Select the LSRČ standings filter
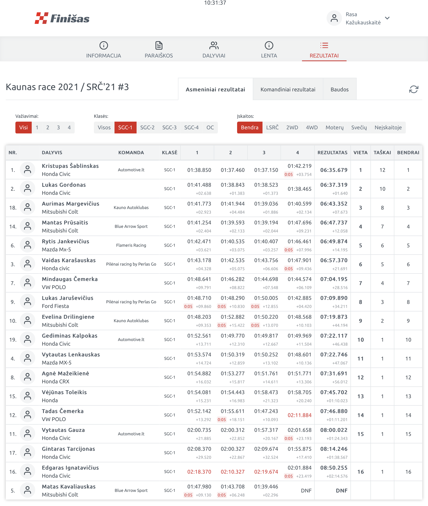428x506 pixels. [x=272, y=128]
